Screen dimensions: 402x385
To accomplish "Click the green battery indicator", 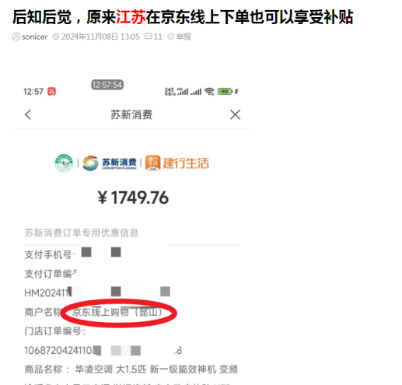I will (x=225, y=92).
